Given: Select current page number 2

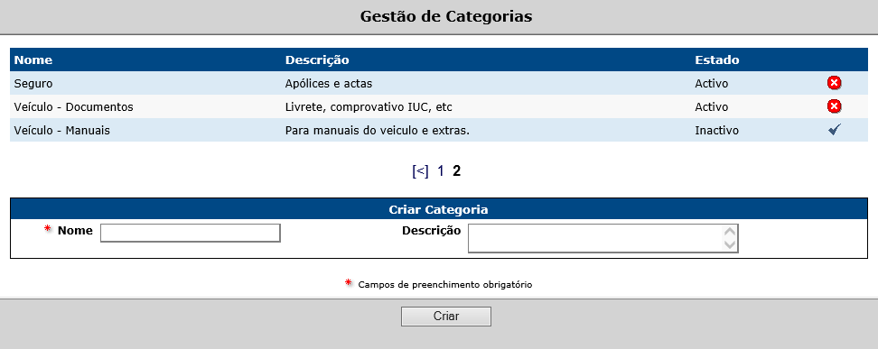Looking at the screenshot, I should click(x=456, y=171).
